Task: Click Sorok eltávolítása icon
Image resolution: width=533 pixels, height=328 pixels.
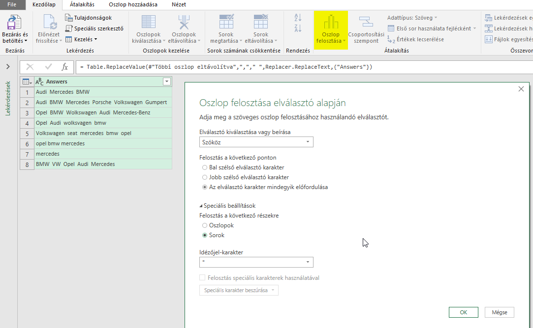Action: point(261,23)
